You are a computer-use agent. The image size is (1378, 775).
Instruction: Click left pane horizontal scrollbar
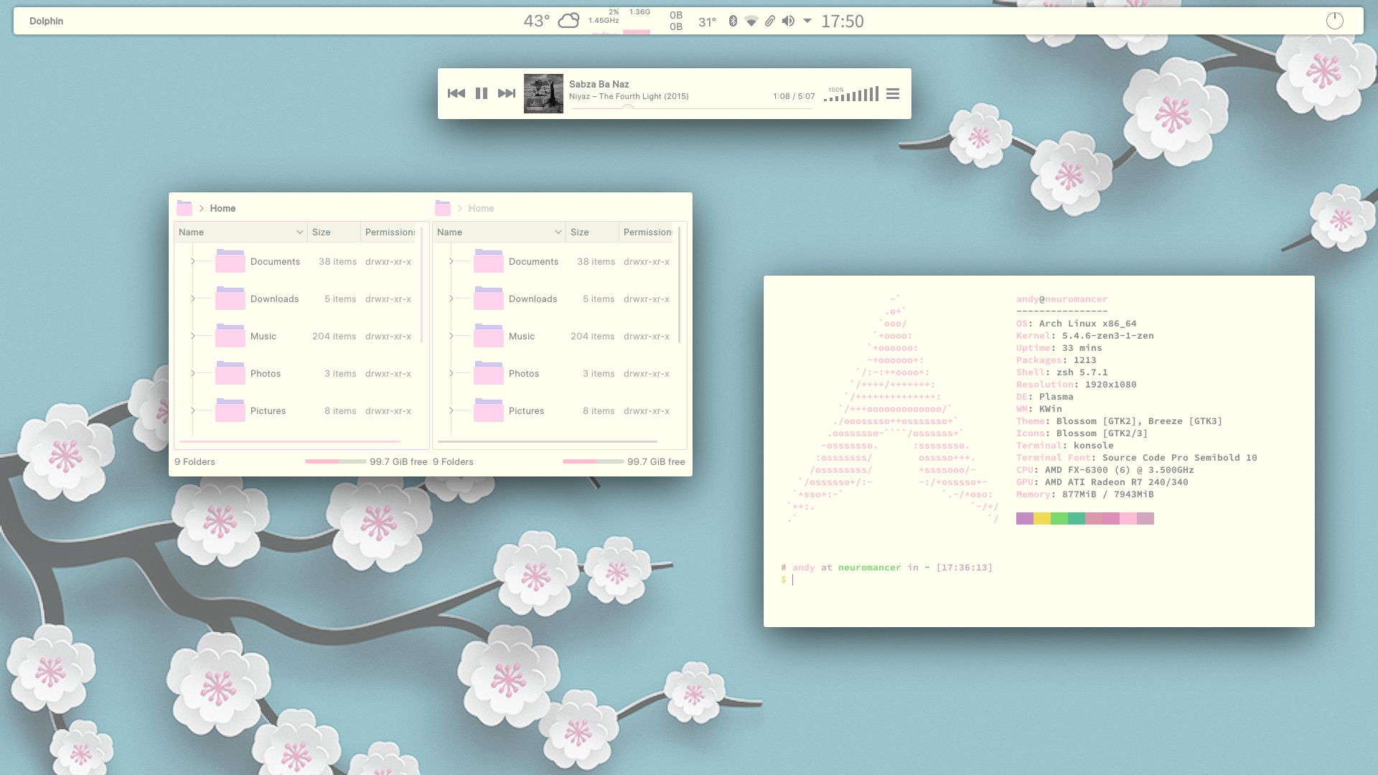[x=290, y=442]
